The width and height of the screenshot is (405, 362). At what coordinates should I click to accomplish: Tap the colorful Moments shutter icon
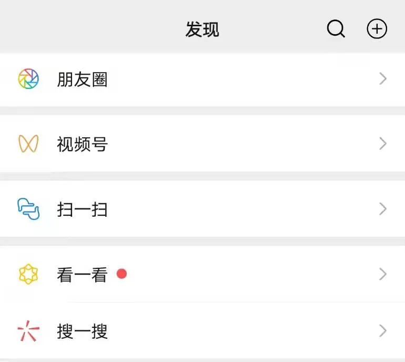(28, 79)
